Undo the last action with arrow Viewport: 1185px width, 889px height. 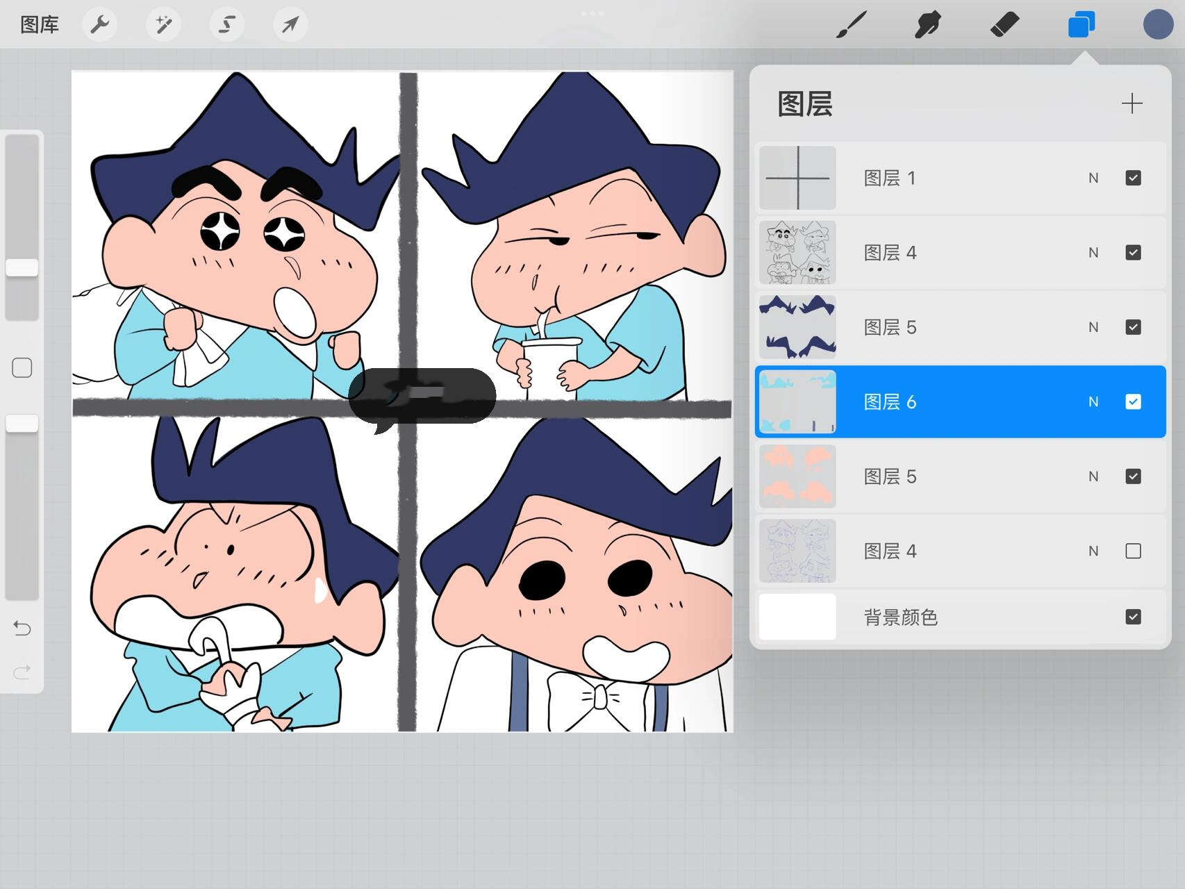(22, 629)
